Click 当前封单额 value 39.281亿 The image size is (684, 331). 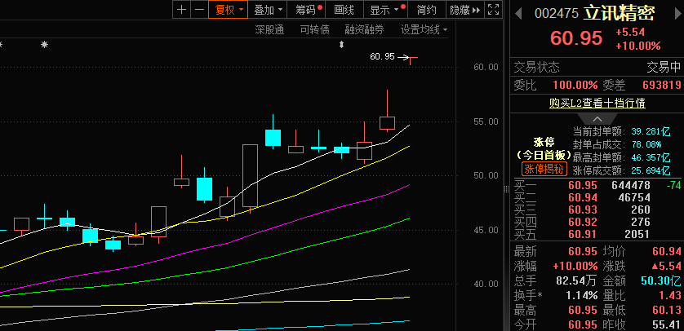[x=651, y=131]
